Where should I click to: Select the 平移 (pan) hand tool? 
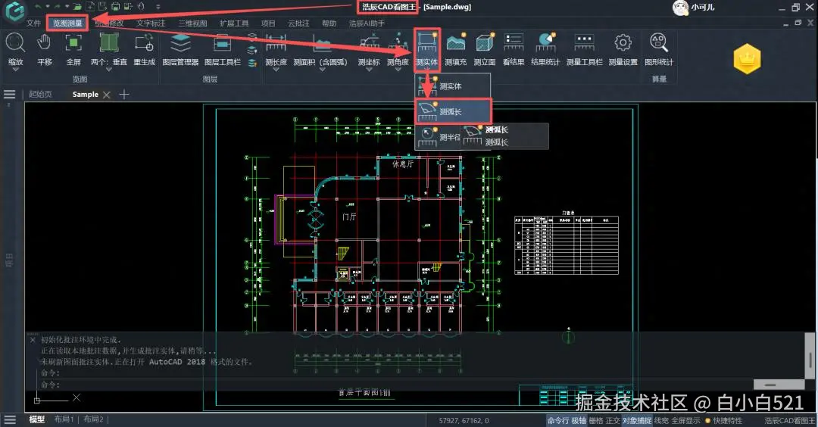coord(45,42)
